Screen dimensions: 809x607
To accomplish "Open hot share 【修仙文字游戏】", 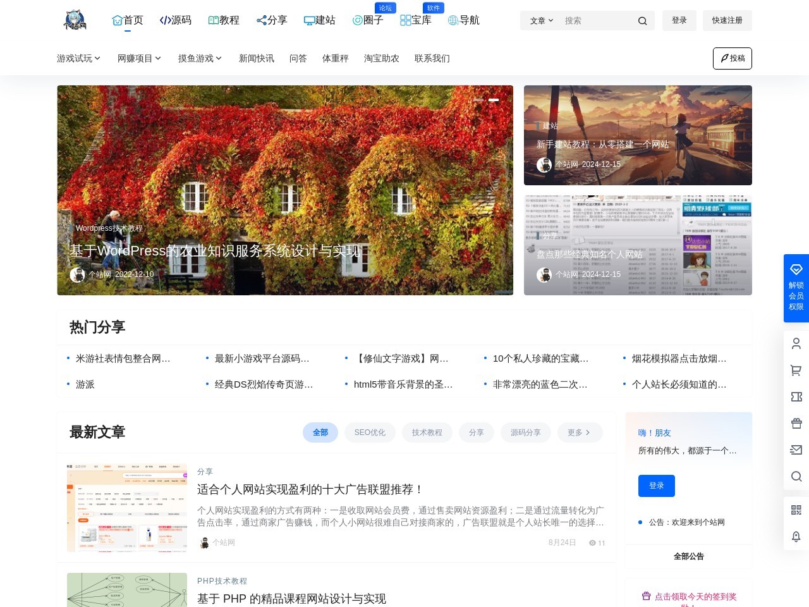I will pos(401,359).
